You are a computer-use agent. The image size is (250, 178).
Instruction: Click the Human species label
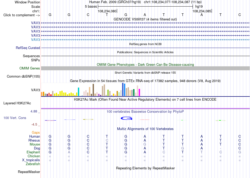coord(34,136)
